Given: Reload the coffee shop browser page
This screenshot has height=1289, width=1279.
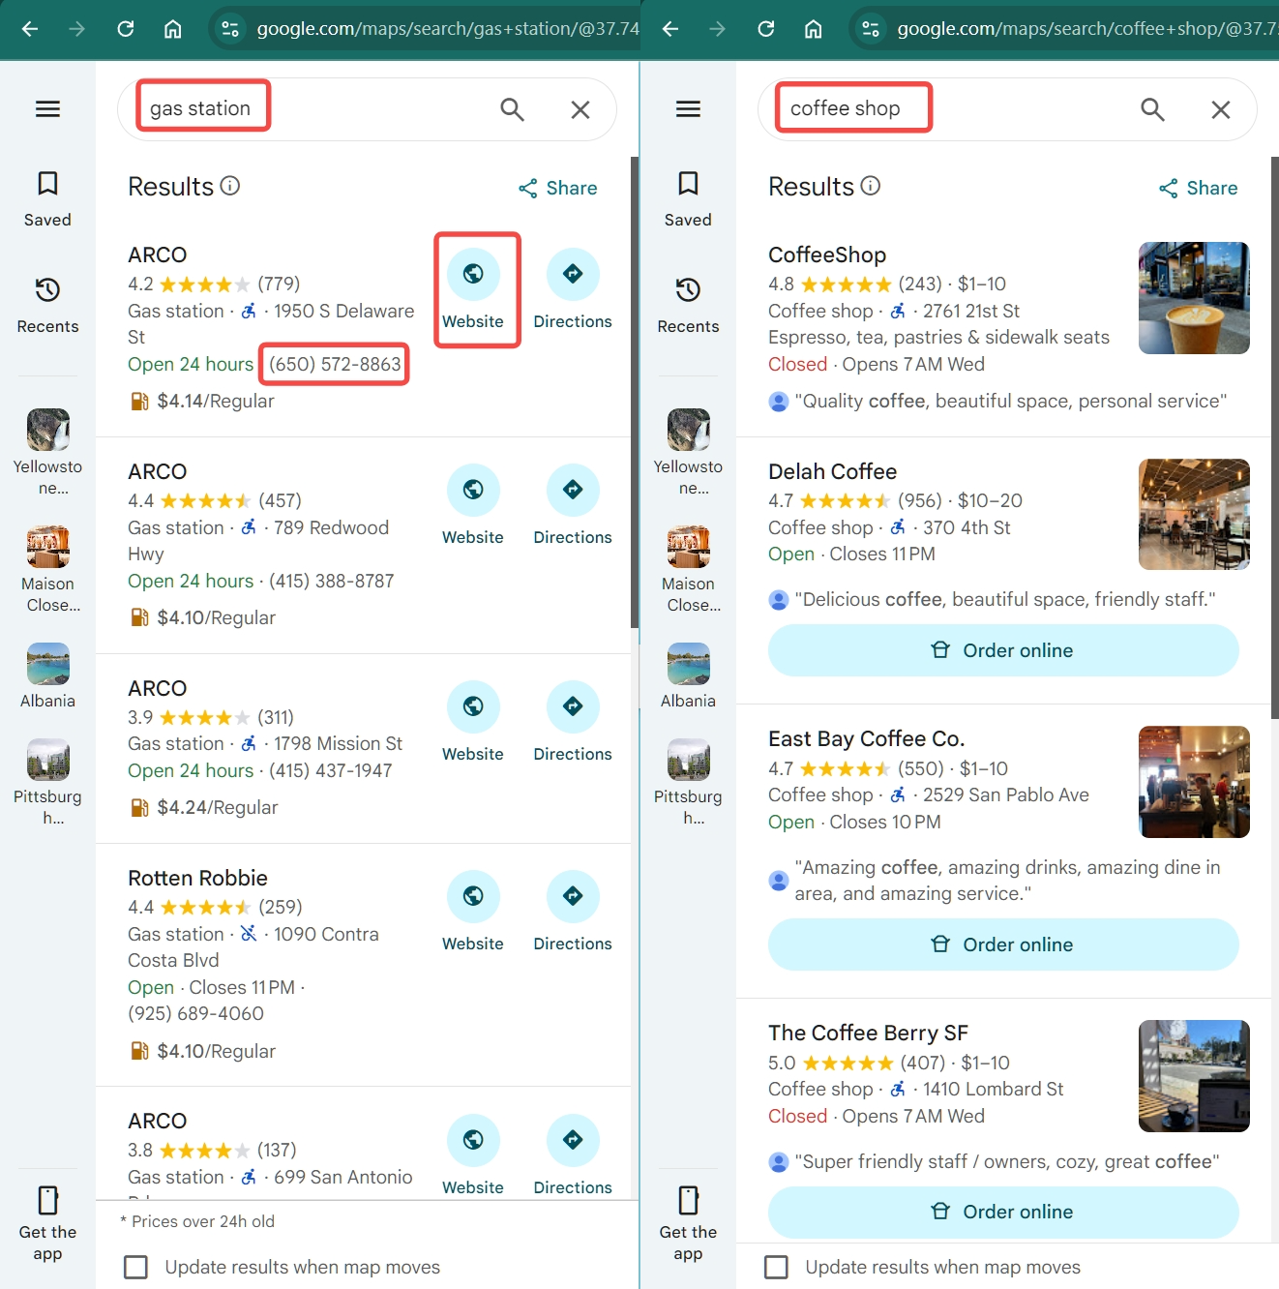Looking at the screenshot, I should coord(766,29).
